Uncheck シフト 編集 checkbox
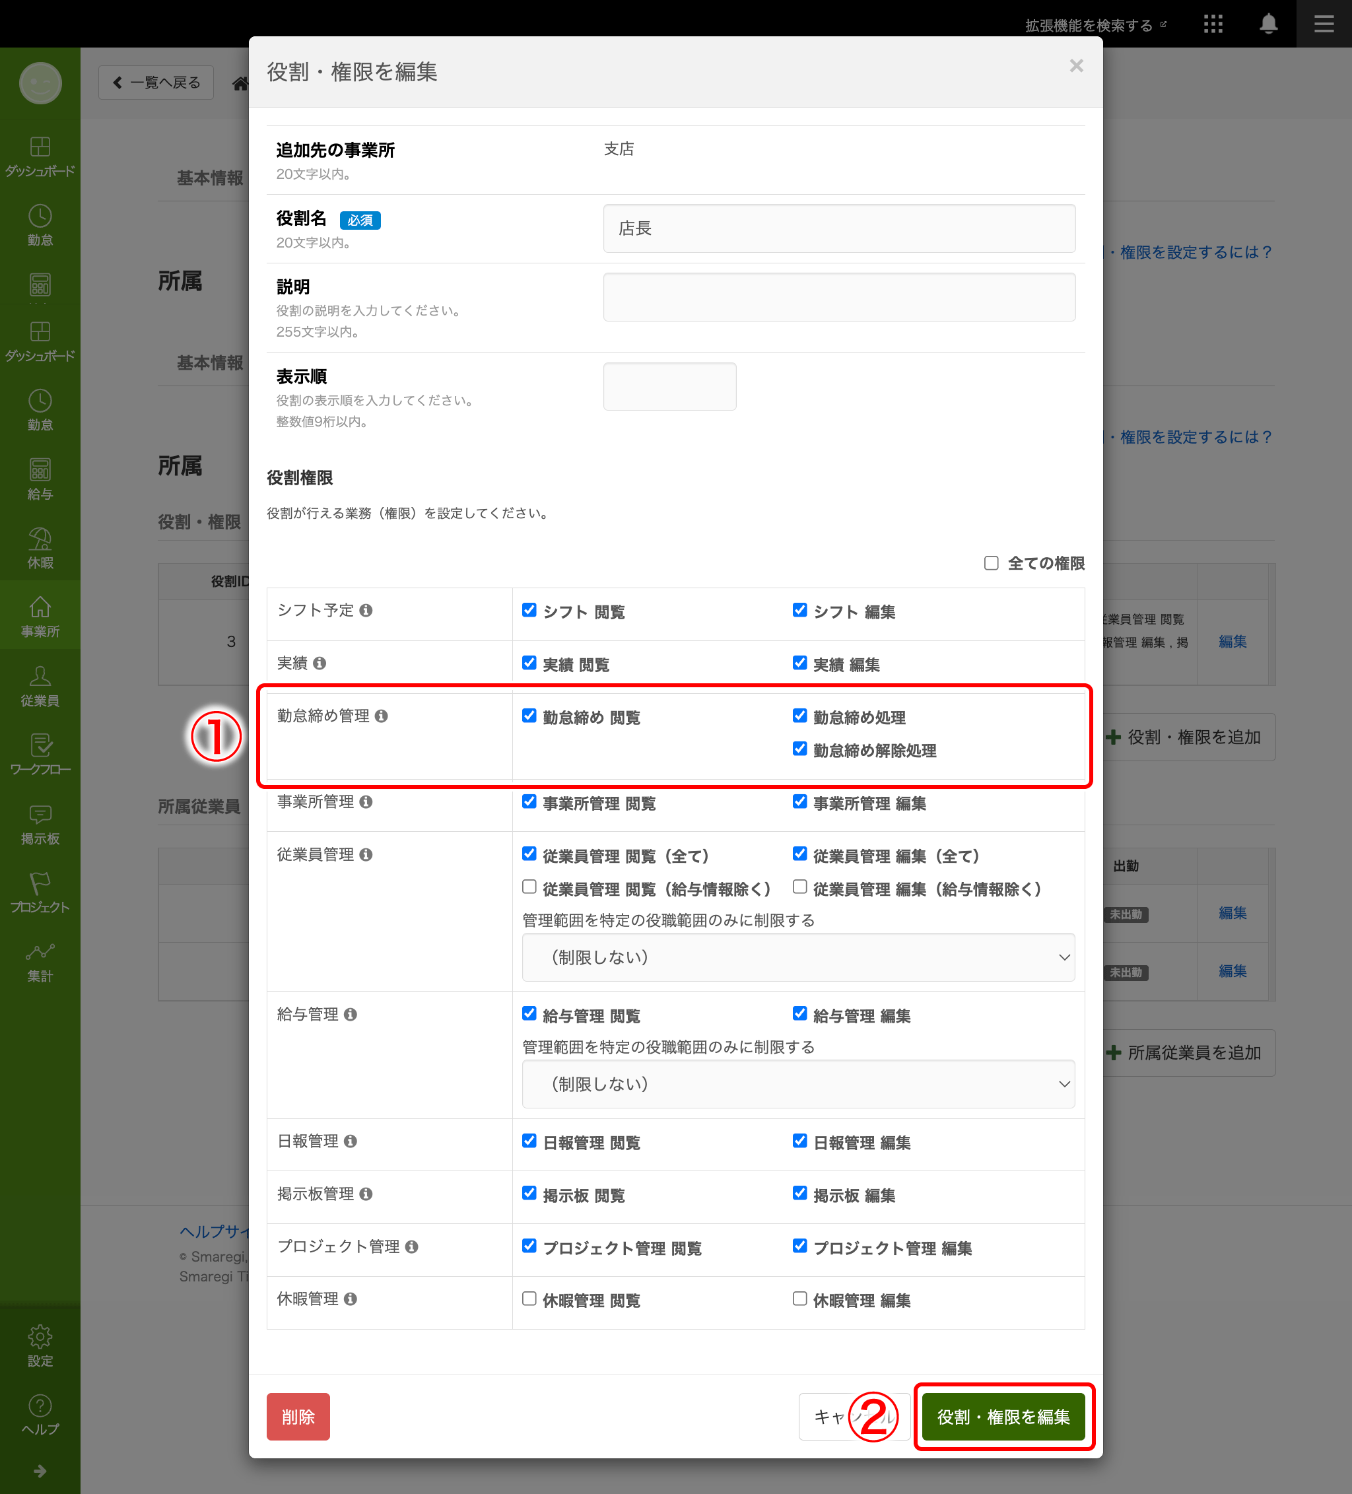Viewport: 1352px width, 1494px height. [x=800, y=610]
